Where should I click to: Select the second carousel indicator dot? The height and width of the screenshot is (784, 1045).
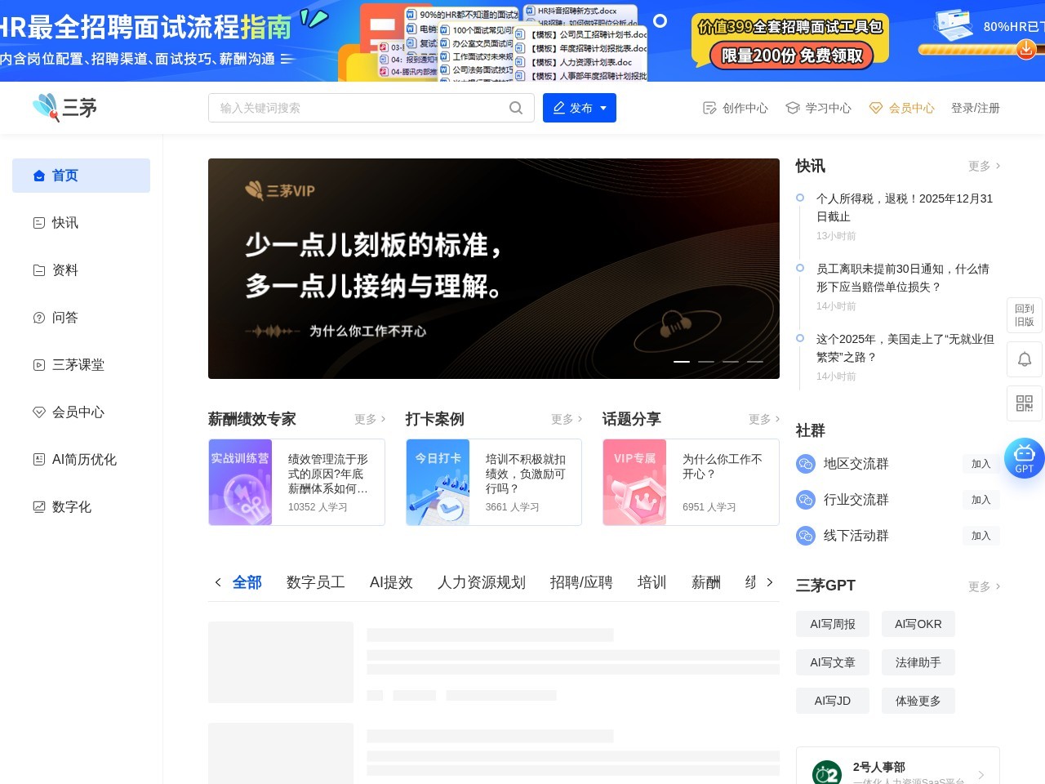coord(706,361)
